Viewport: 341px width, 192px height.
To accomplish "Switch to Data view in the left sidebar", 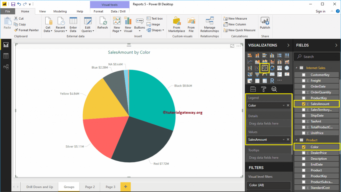I will click(x=6, y=56).
